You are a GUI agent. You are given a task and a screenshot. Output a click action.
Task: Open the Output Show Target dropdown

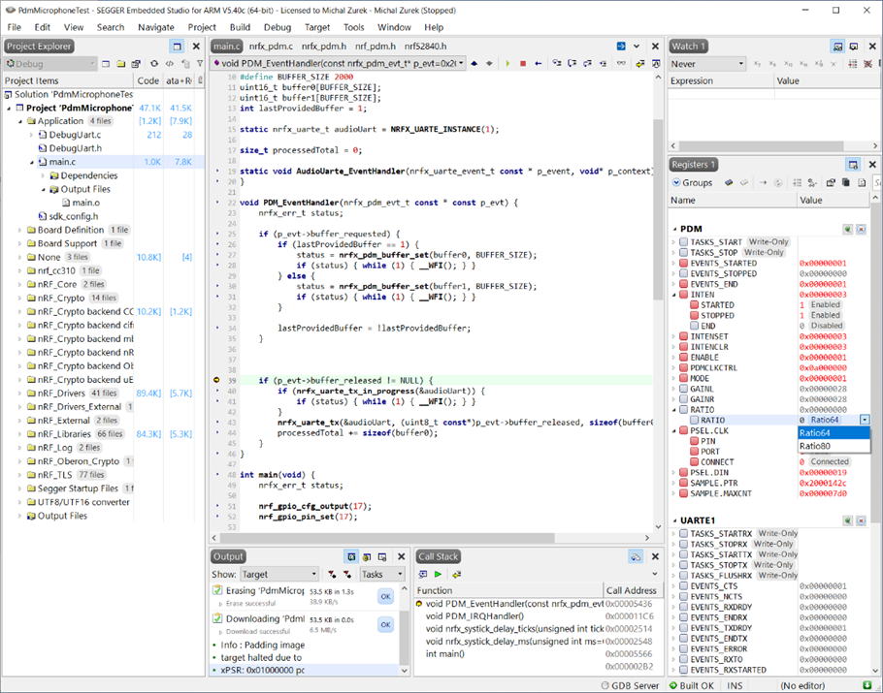coord(278,575)
